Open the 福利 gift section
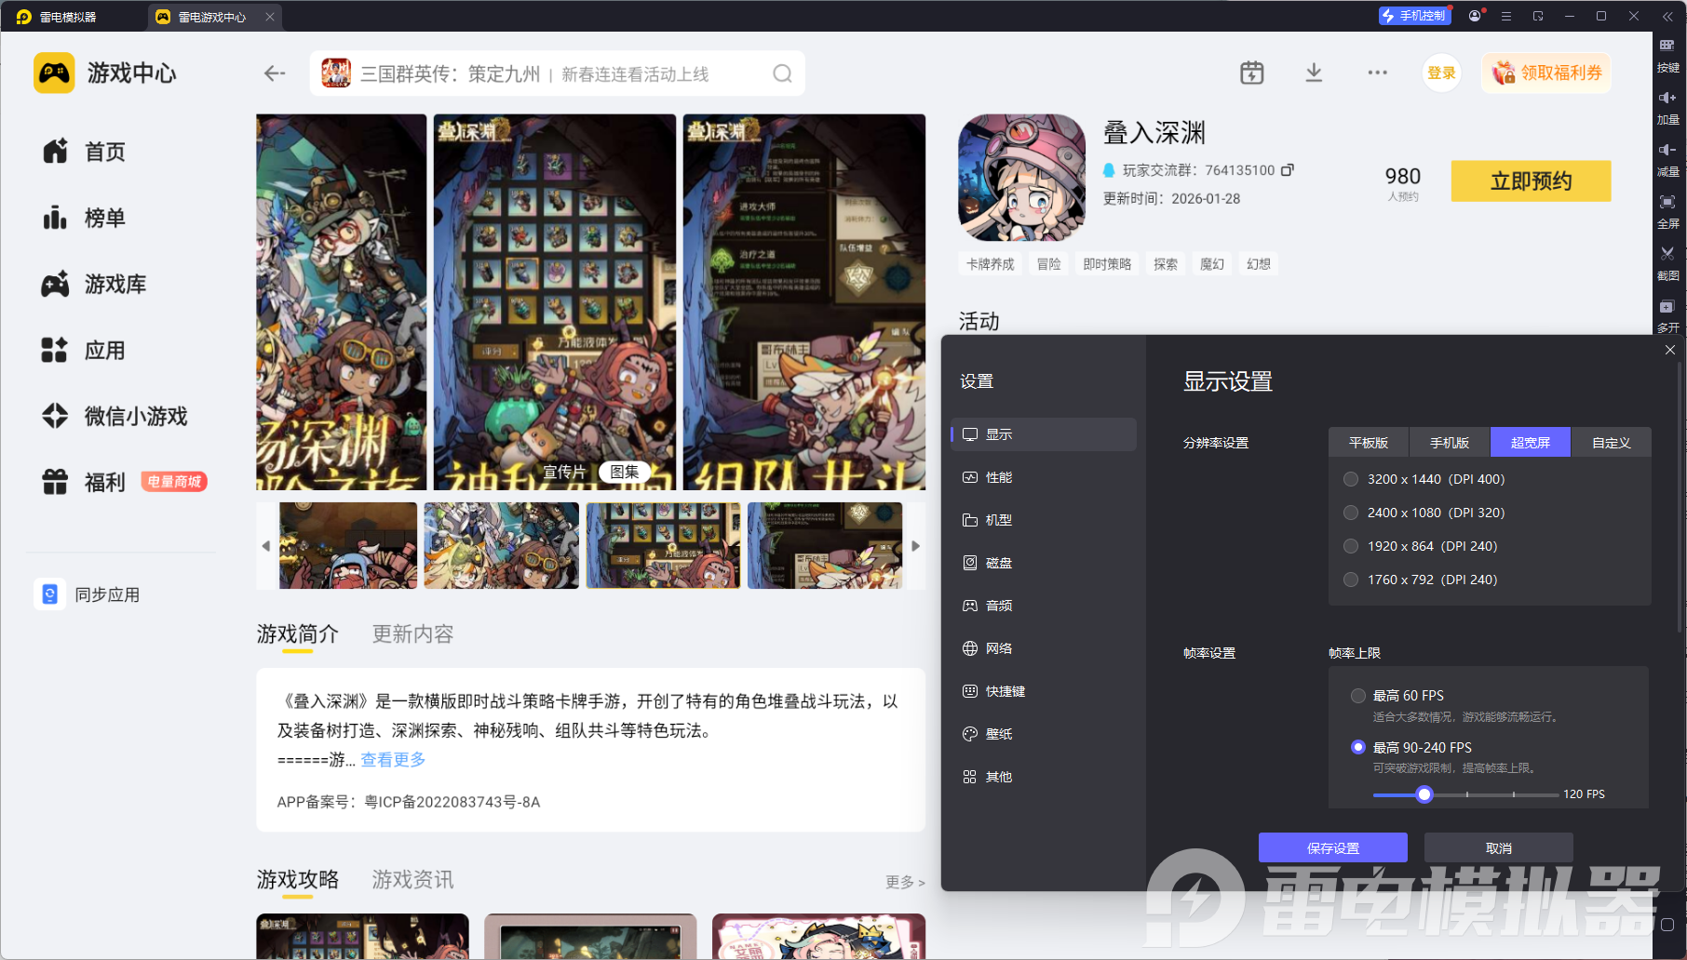The width and height of the screenshot is (1687, 960). (x=84, y=482)
